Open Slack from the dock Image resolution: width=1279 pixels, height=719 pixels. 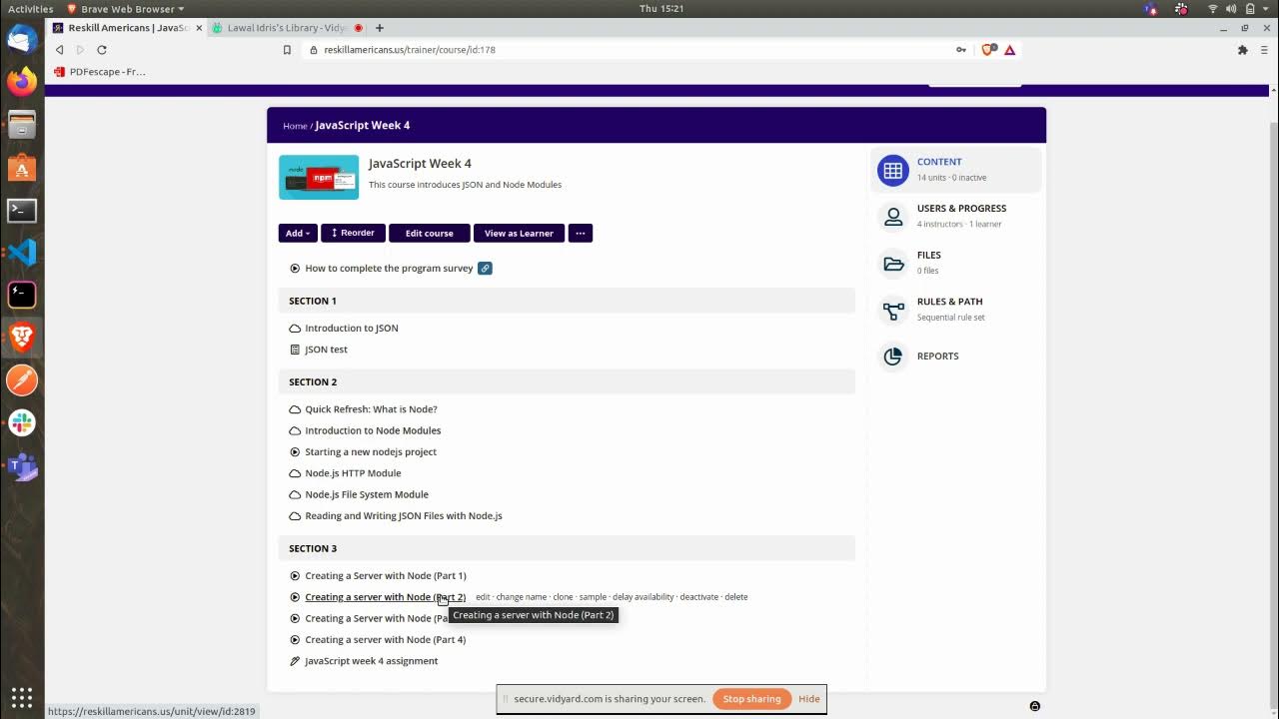(22, 423)
